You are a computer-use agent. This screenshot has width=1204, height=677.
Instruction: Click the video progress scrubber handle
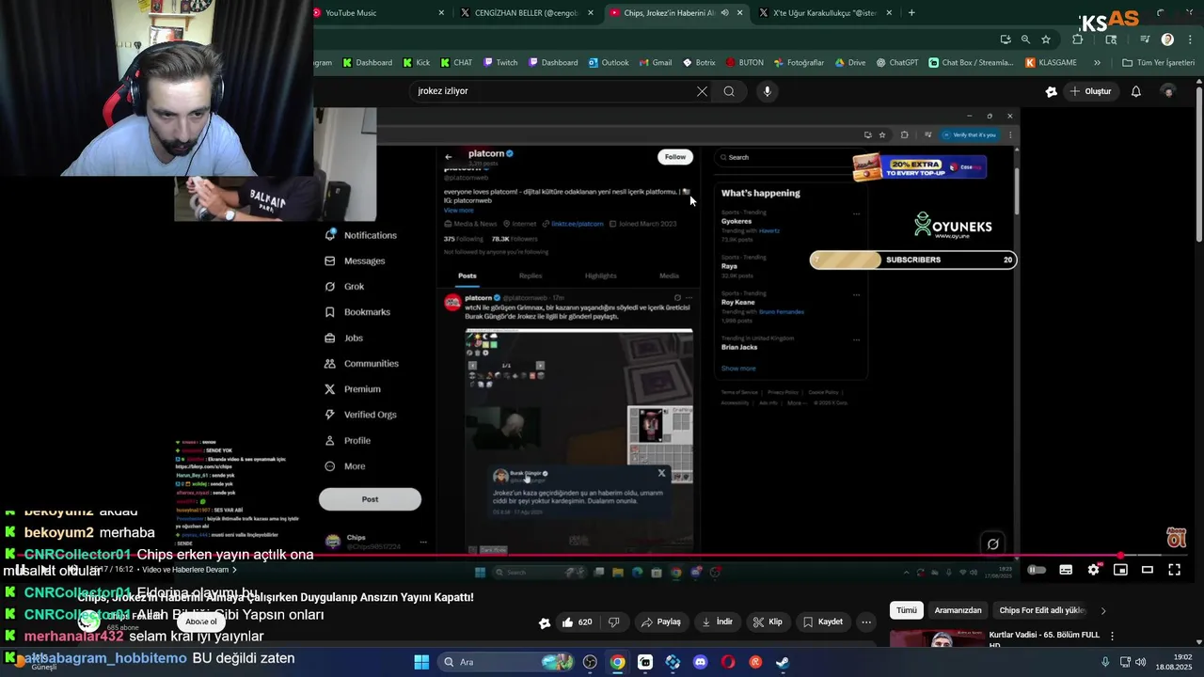[x=1120, y=556]
